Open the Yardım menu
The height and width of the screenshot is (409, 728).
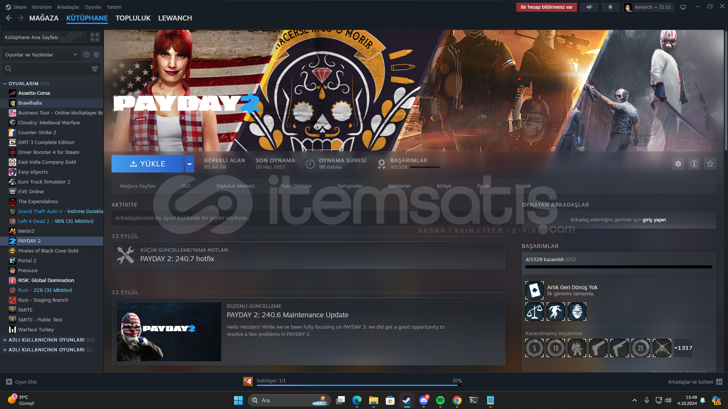pos(114,7)
